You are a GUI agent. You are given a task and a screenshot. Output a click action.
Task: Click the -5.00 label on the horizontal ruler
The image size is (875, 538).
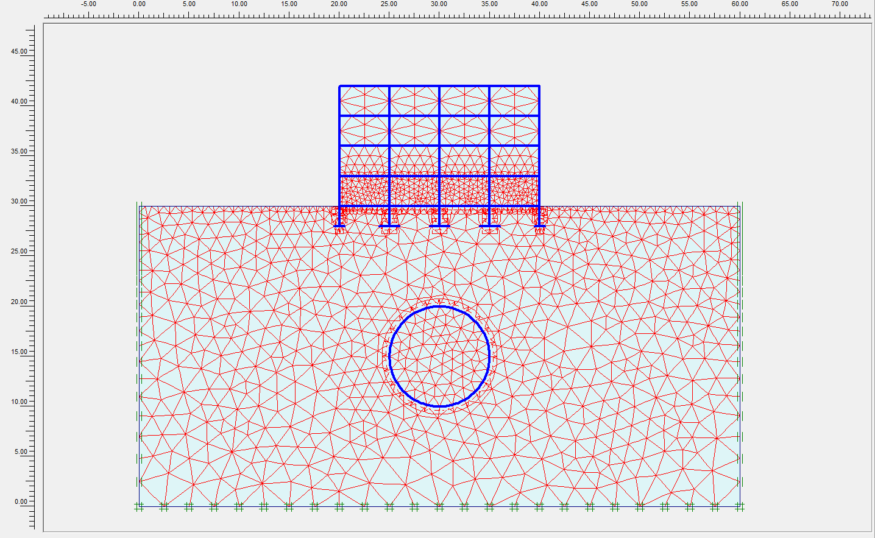click(x=88, y=4)
